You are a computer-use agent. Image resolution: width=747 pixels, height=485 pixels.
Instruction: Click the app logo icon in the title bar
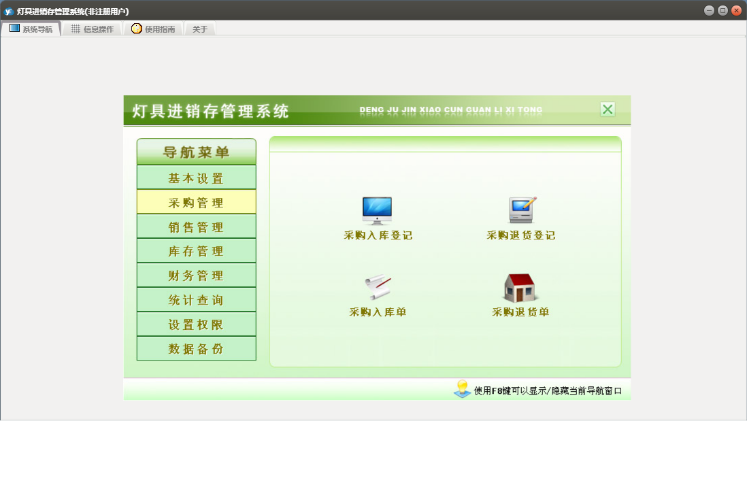point(9,11)
